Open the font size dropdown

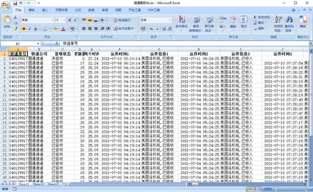[64, 20]
